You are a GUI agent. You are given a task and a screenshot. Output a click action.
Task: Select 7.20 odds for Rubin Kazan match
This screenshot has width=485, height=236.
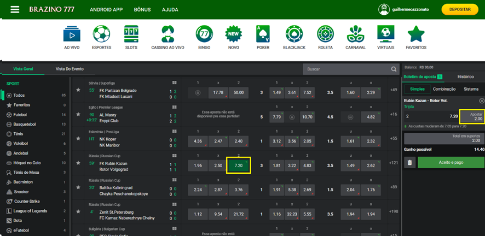(x=239, y=166)
